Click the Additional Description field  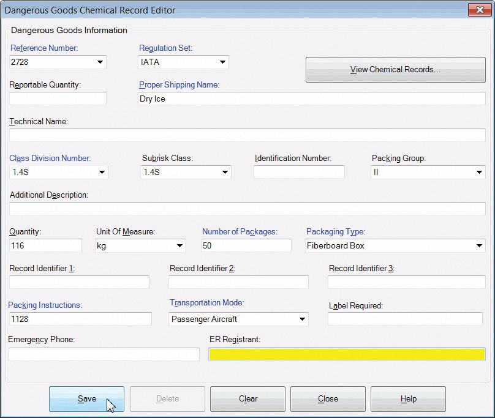click(x=247, y=209)
